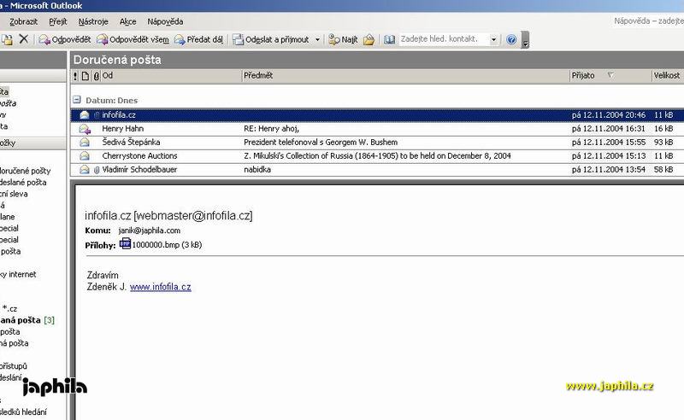Select Vladimír Schodelbauer message
The image size is (684, 420).
point(377,170)
